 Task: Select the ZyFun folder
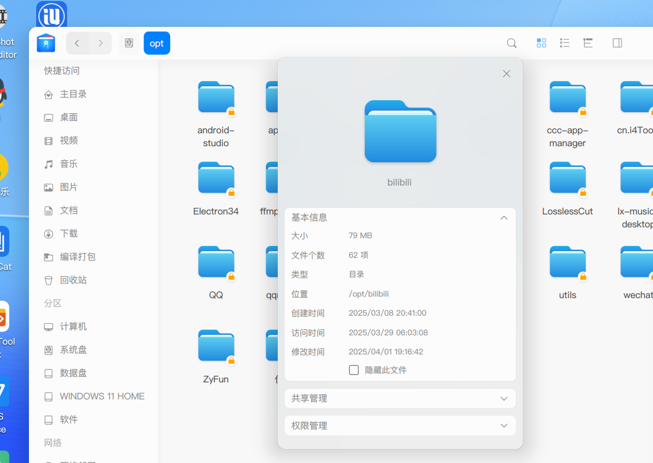(x=216, y=357)
